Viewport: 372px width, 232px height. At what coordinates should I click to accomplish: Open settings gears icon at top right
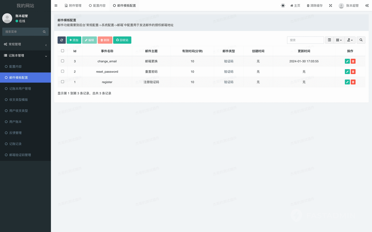click(367, 5)
